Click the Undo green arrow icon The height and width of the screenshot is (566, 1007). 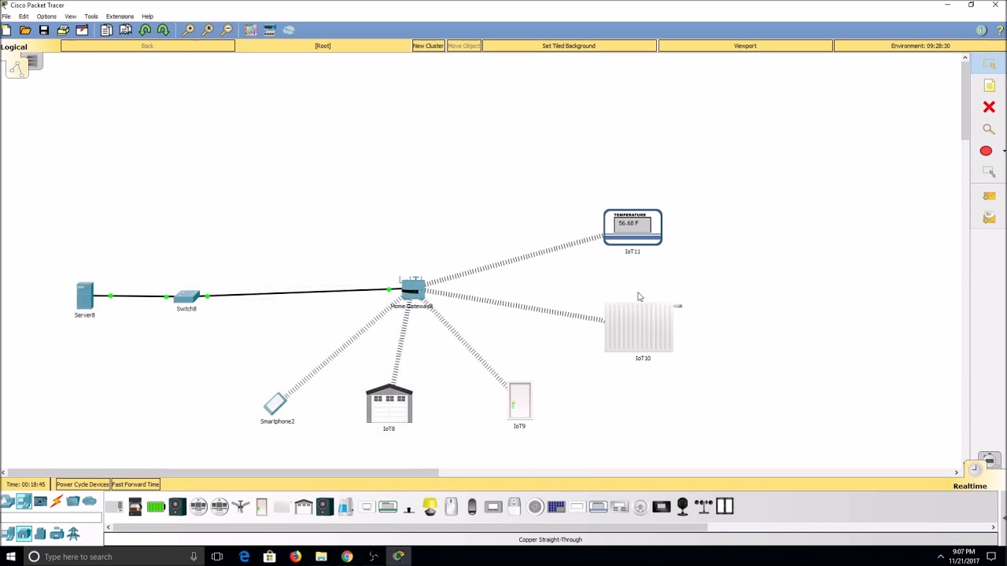click(145, 31)
